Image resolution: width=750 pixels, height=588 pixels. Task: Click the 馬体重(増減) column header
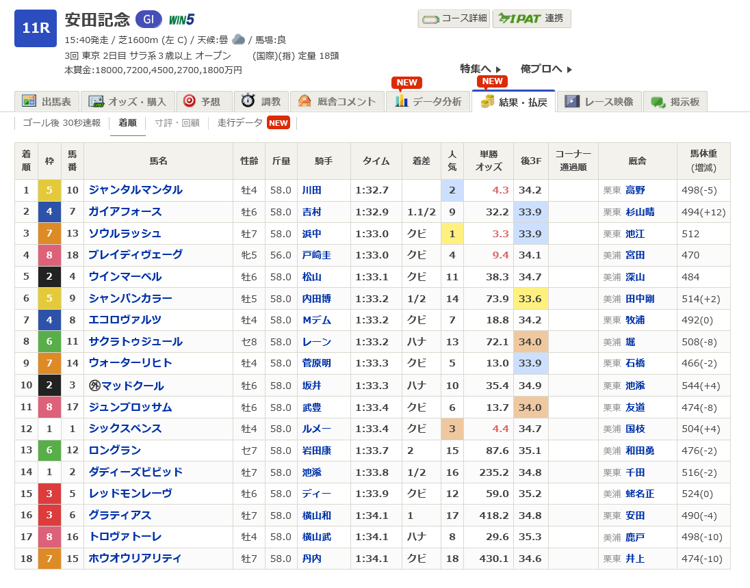point(703,161)
